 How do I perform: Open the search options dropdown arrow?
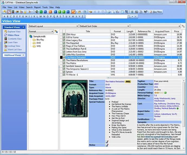132,17
